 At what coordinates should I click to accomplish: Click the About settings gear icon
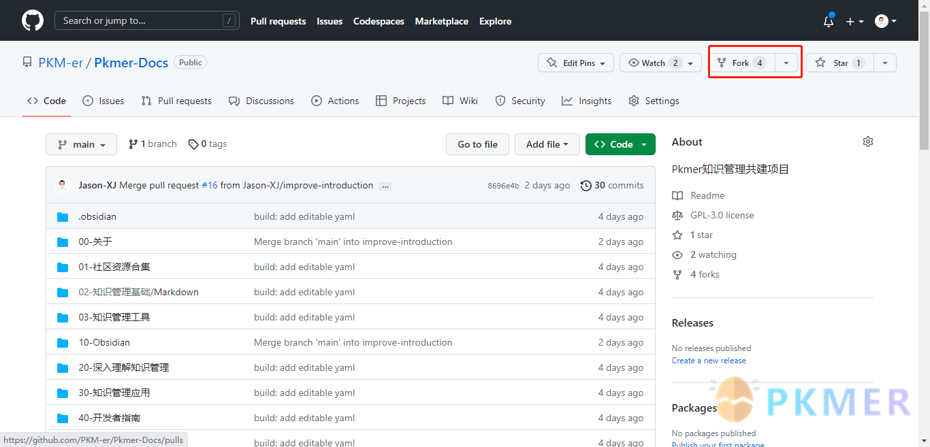[868, 142]
